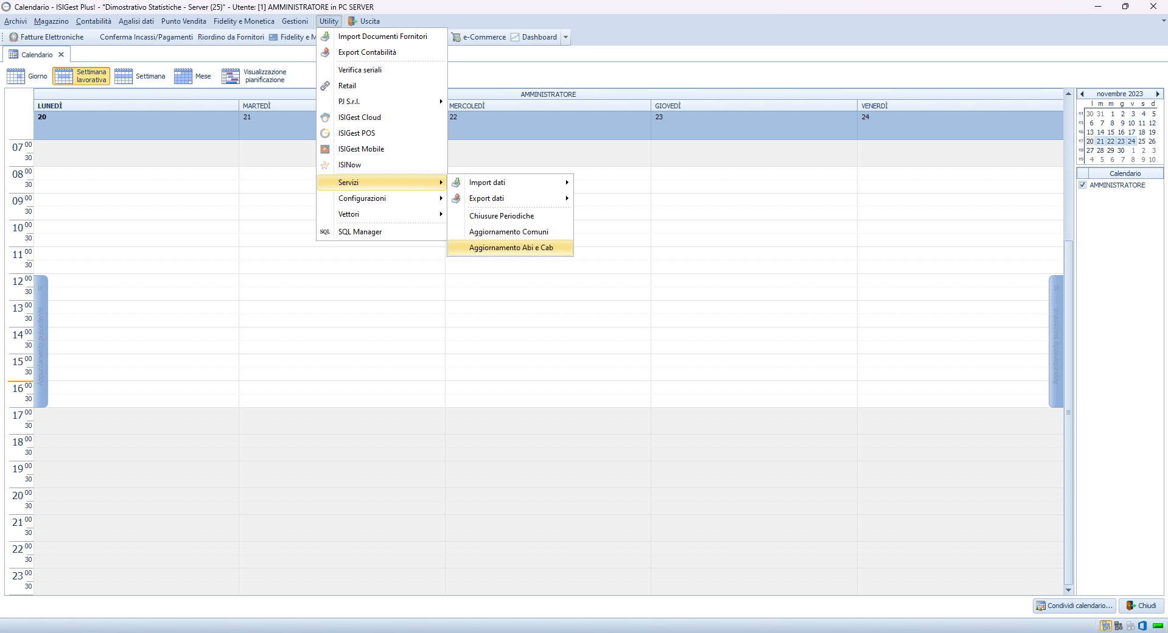This screenshot has height=633, width=1168.
Task: Open the Magazzino menu
Action: coord(51,21)
